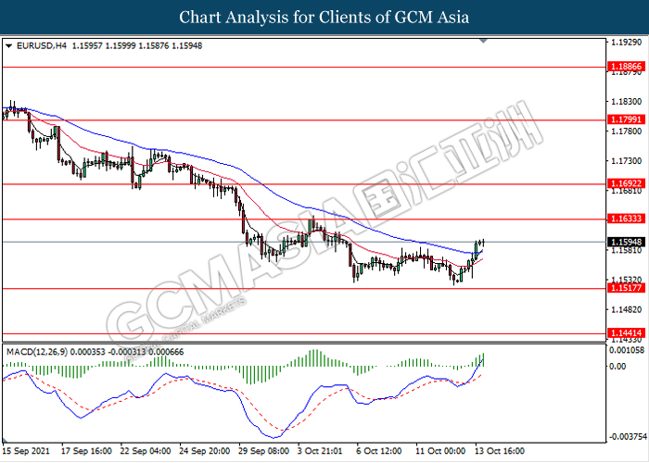Click the MACD scale value 0.001058
The height and width of the screenshot is (463, 649).
628,350
